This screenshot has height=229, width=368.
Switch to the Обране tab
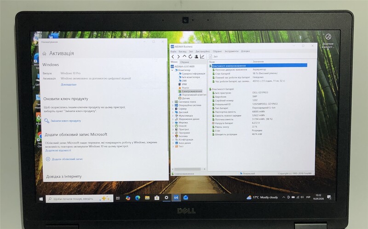pyautogui.click(x=185, y=62)
